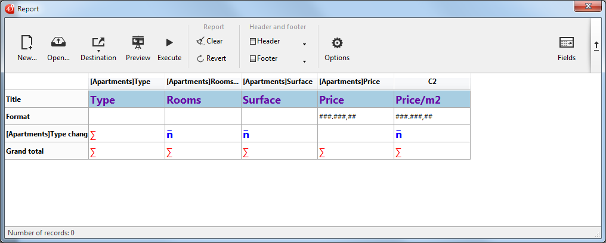Revert report changes with Revert icon
The height and width of the screenshot is (243, 606).
[200, 58]
